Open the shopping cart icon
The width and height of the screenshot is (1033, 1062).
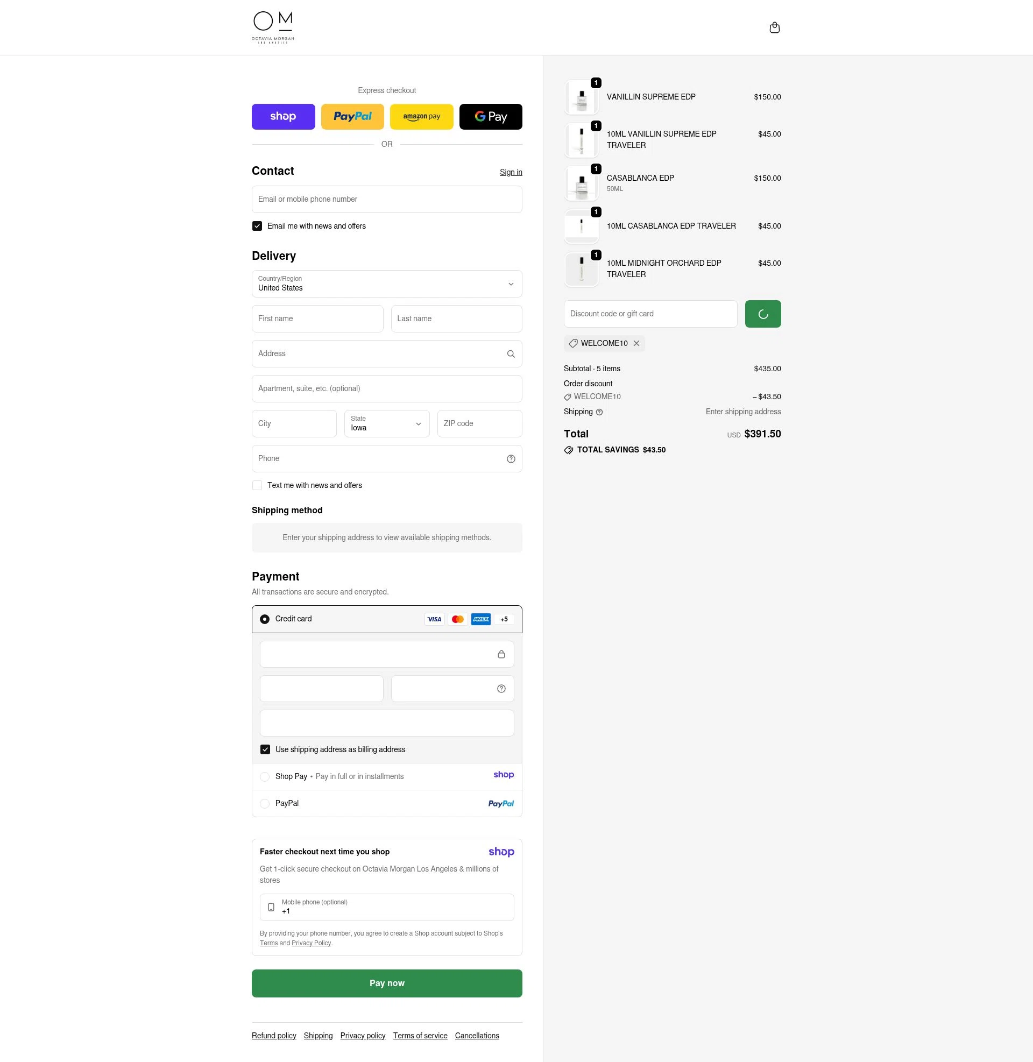pos(775,27)
